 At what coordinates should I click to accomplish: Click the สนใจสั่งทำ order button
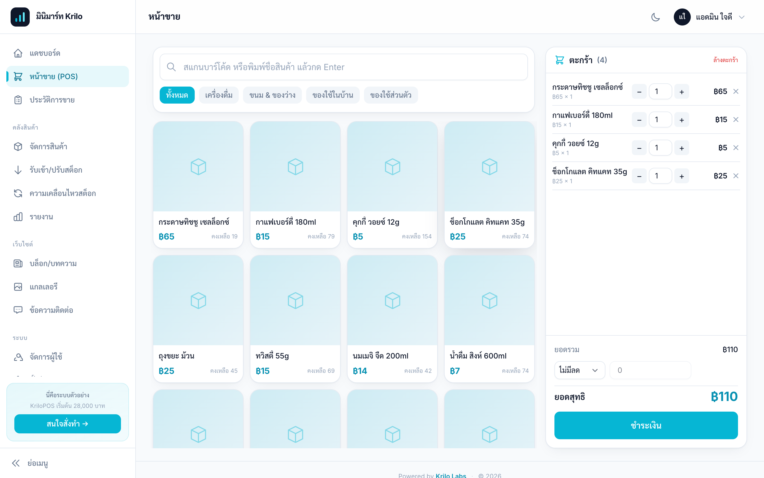[68, 424]
